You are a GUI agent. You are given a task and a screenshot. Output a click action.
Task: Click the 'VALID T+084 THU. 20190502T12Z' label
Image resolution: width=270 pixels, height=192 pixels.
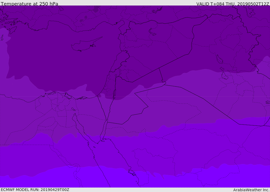click(233, 4)
